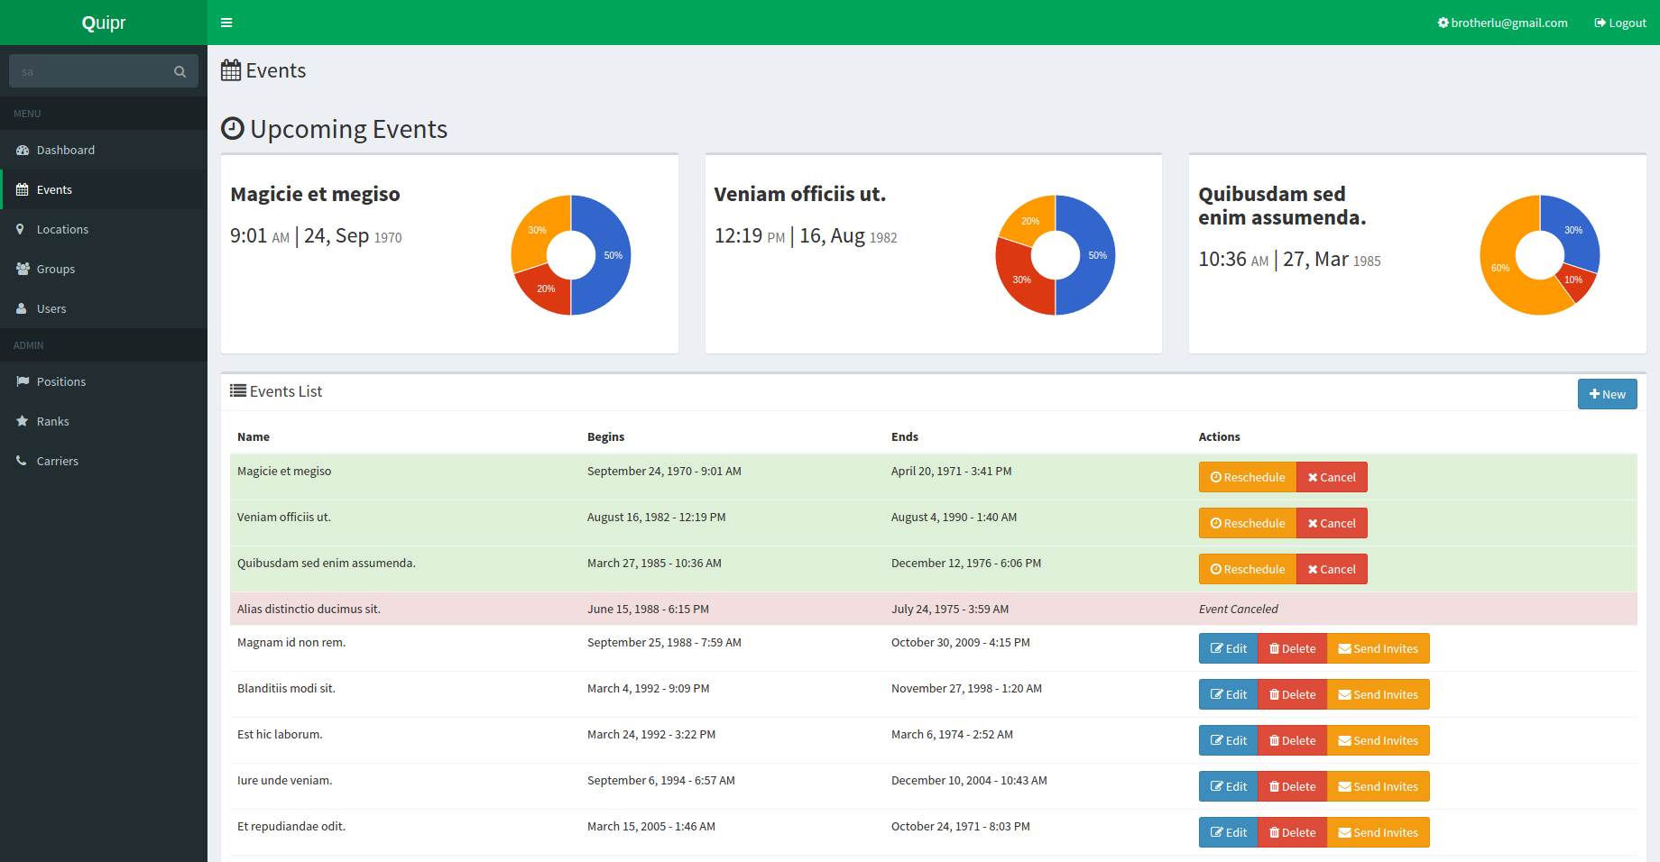Screen dimensions: 1660x862
Task: Click the Ends column header
Action: 905,436
